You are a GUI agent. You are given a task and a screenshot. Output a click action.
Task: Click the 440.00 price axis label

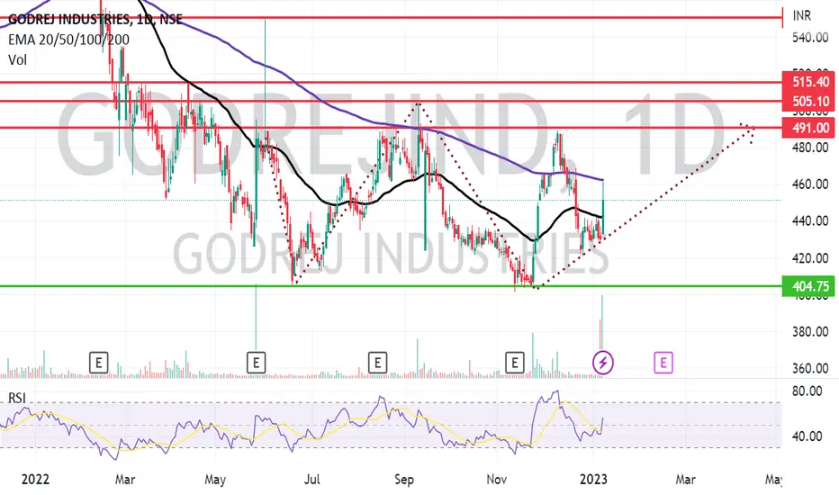pos(810,220)
